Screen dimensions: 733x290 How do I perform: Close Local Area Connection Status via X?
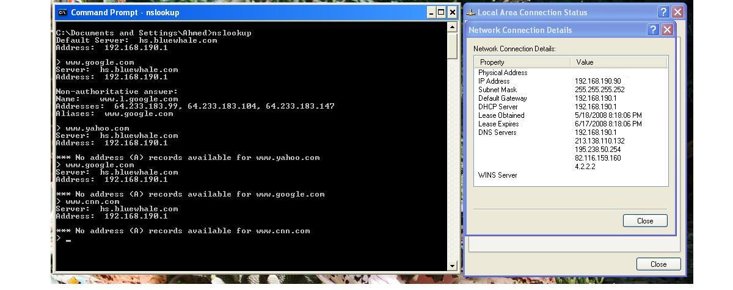pos(678,12)
